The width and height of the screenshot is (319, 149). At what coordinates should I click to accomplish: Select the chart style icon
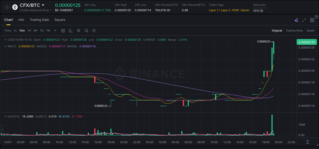point(71,31)
